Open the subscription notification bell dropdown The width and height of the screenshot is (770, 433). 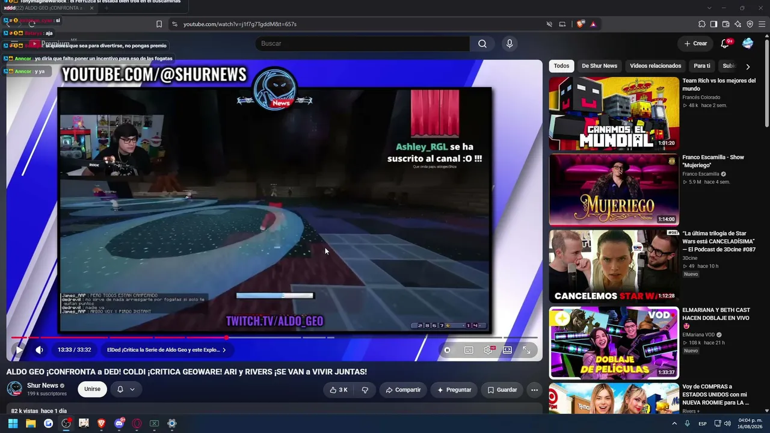pos(126,389)
